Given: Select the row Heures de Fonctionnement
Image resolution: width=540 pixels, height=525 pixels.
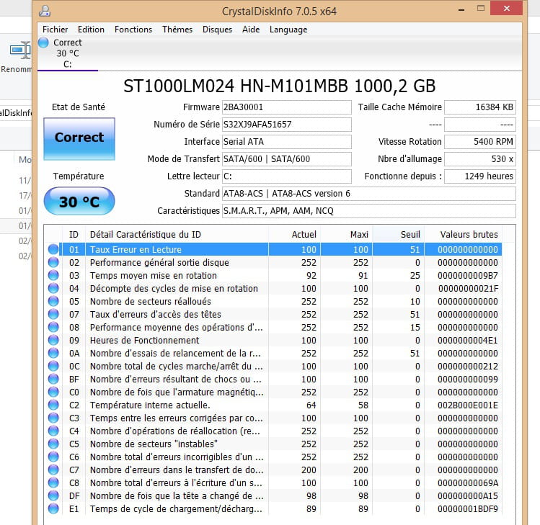Looking at the screenshot, I should coord(275,340).
